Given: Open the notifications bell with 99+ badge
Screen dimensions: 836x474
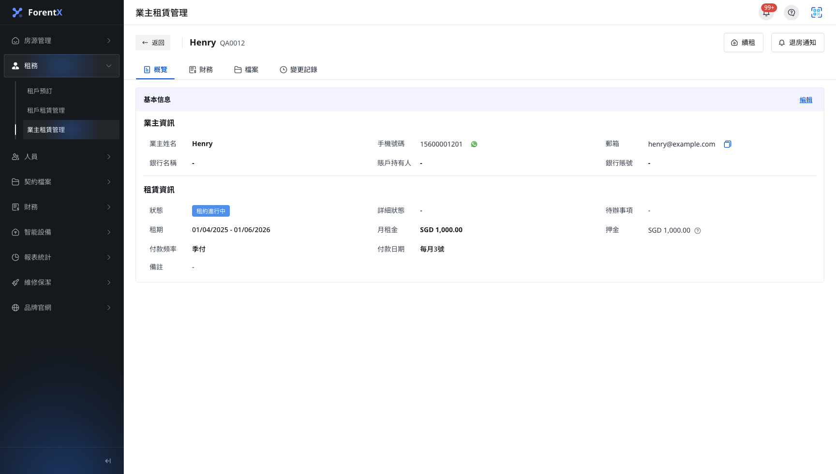Looking at the screenshot, I should [766, 13].
